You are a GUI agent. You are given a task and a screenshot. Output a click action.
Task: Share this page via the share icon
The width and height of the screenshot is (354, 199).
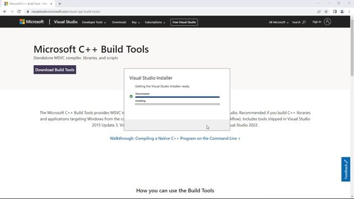319,12
